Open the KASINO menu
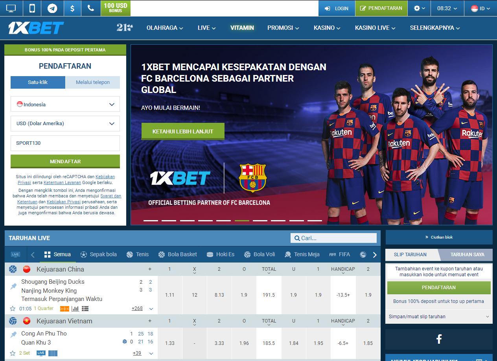497x361 pixels. click(327, 28)
